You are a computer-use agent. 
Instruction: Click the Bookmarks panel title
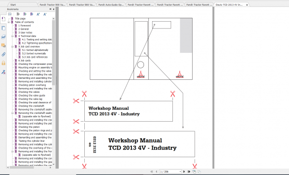13,9
